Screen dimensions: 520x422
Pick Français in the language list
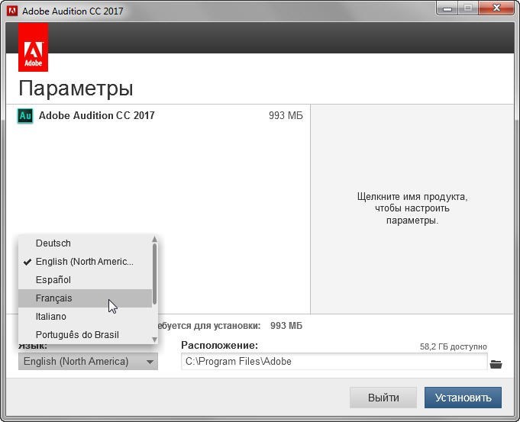(85, 298)
